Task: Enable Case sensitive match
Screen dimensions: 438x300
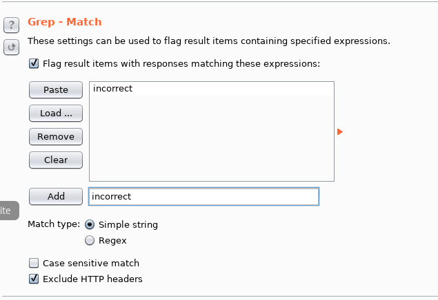Action: pos(34,263)
